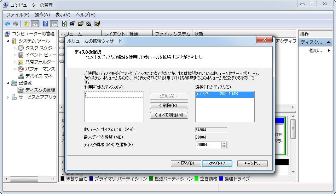This screenshot has width=336, height=194.
Task: Open Help via the blue question mark icon
Action: click(45, 24)
